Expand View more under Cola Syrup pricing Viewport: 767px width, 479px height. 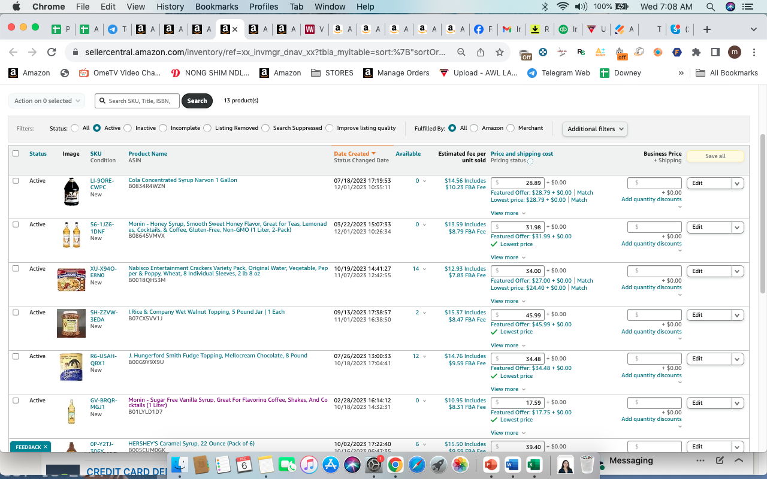click(x=508, y=213)
